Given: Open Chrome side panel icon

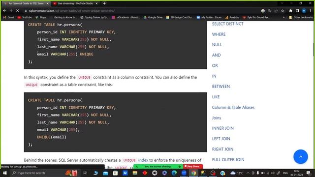Looking at the screenshot, I should 297,11.
